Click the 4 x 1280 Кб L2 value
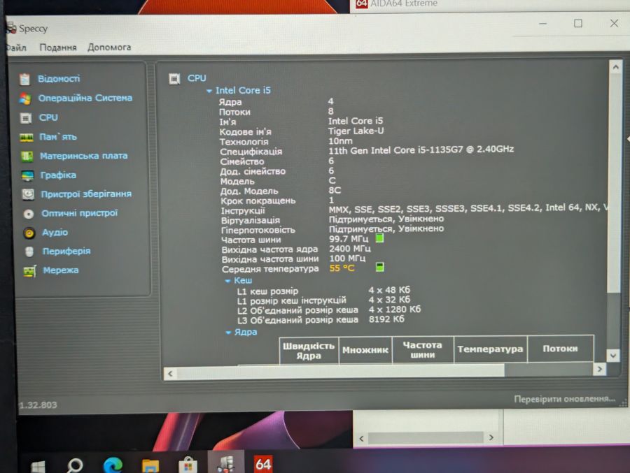Viewport: 630px width, 473px height. click(395, 310)
